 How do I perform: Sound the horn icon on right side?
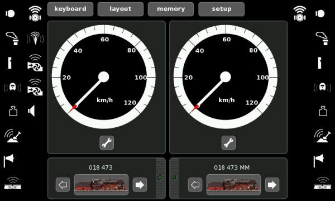coord(319,160)
